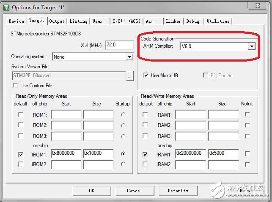Confirm settings with OK button
The width and height of the screenshot is (272, 202).
(92, 191)
